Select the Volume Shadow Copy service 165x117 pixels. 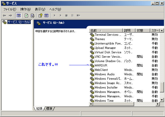[124, 61]
